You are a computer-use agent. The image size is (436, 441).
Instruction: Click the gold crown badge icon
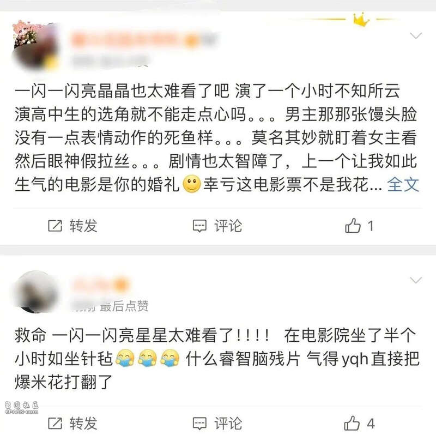coord(361,20)
